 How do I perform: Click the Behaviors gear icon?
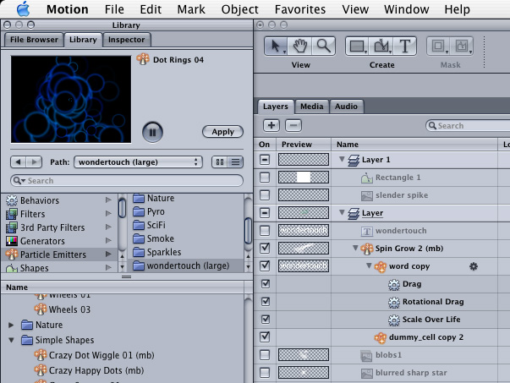[x=12, y=200]
